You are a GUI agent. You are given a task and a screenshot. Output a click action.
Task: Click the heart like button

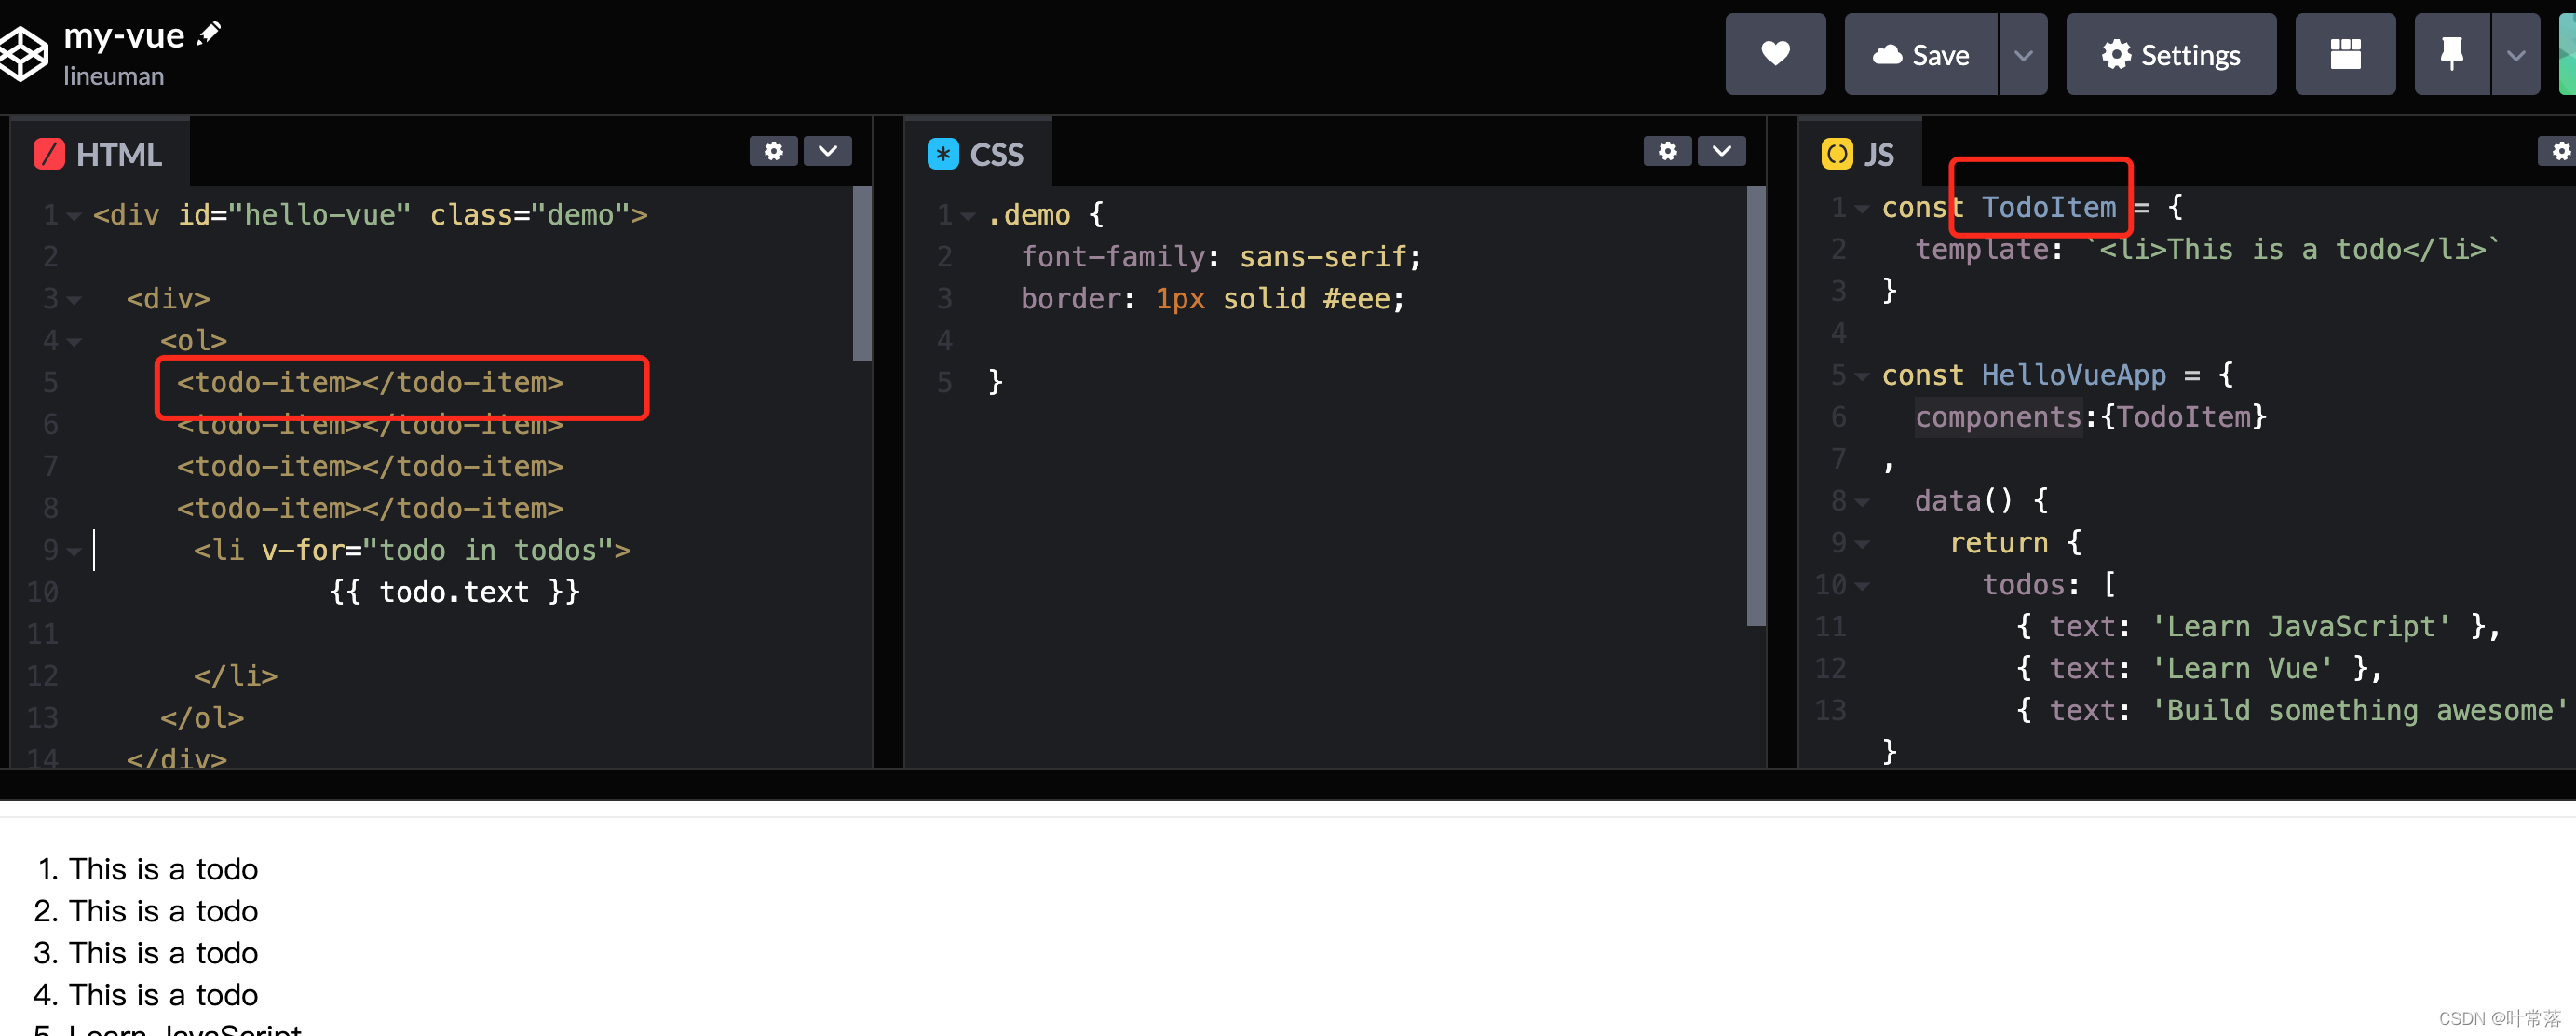click(1775, 54)
